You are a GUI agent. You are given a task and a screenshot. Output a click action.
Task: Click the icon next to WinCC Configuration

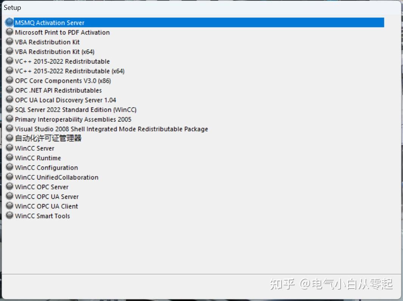point(9,167)
